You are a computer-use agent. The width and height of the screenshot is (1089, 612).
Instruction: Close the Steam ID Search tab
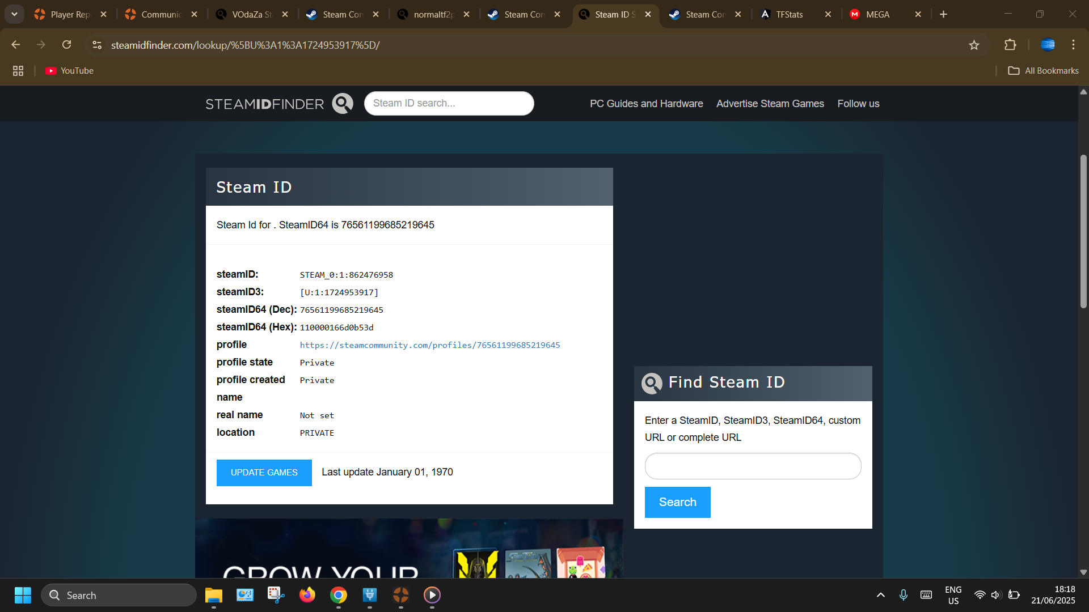[x=648, y=15]
